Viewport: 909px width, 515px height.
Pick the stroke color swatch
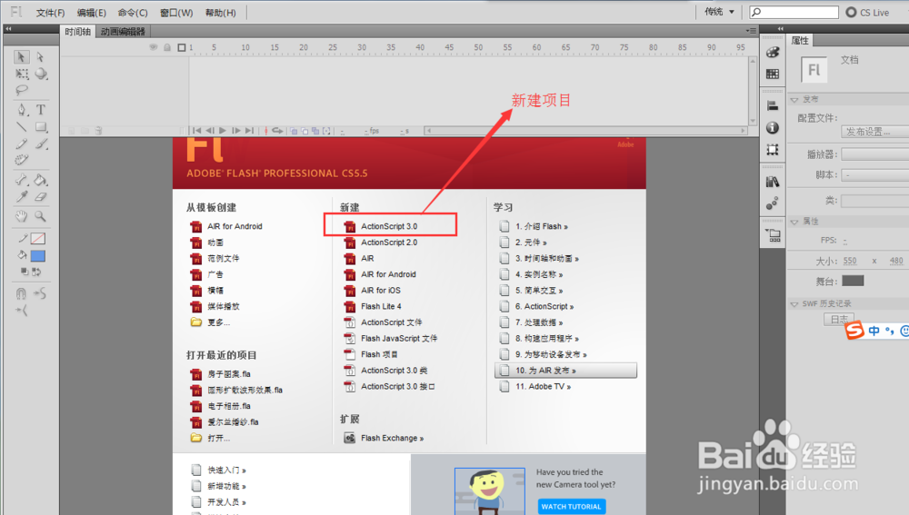point(38,239)
